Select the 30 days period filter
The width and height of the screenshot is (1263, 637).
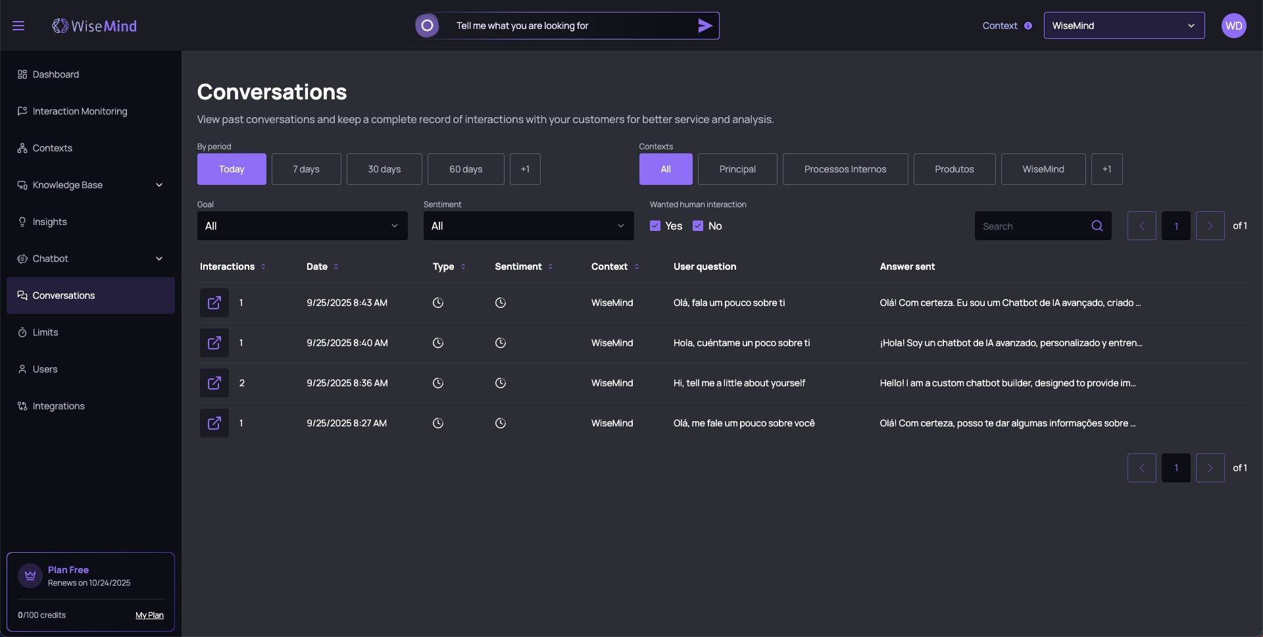click(384, 169)
